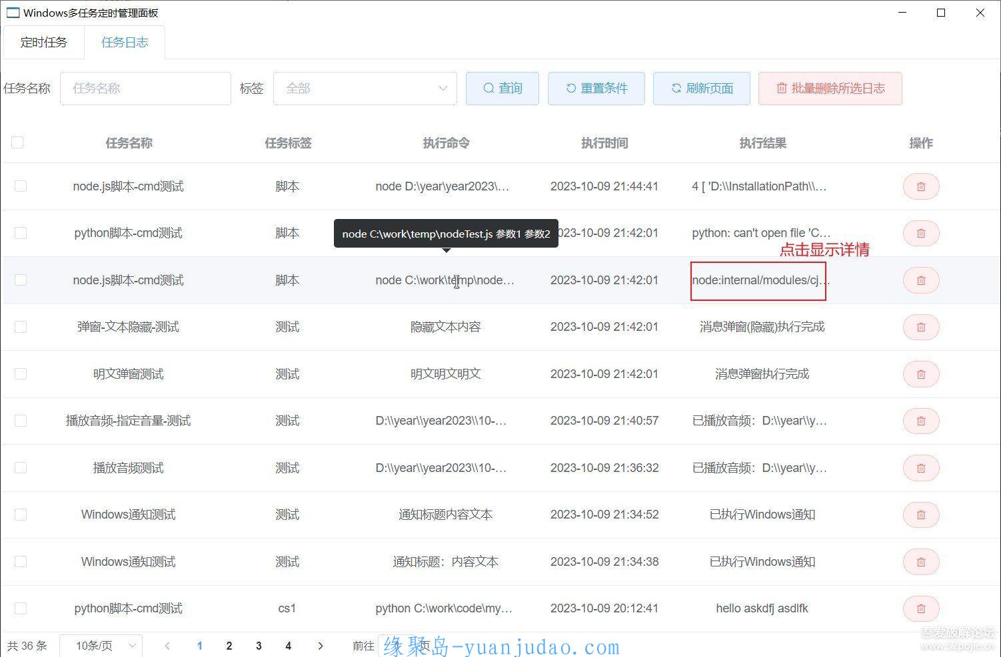Toggle the select-all checkbox in table header
The image size is (1001, 657).
[x=17, y=142]
